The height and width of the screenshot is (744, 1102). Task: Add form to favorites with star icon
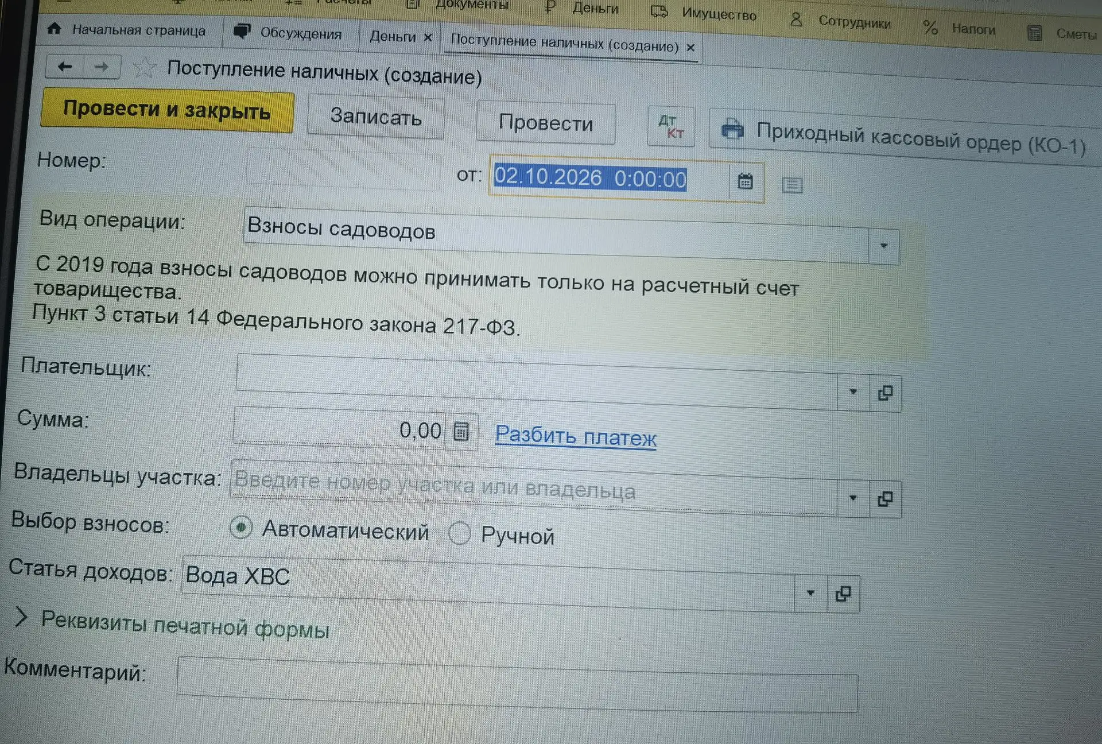(144, 68)
